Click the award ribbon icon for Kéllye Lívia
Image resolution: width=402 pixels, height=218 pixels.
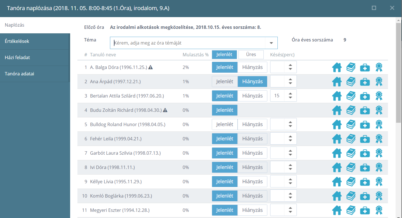tap(379, 182)
